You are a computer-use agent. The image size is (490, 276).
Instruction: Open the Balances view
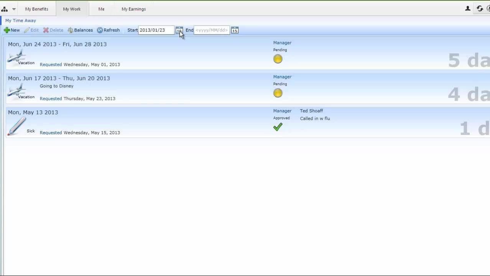[81, 30]
